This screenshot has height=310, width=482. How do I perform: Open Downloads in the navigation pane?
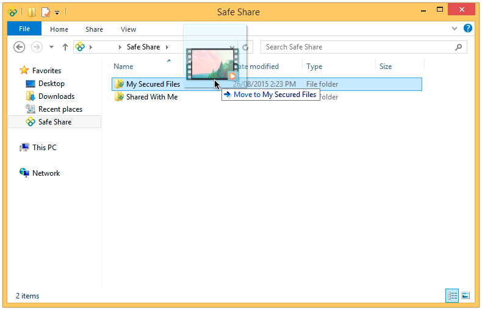[56, 96]
